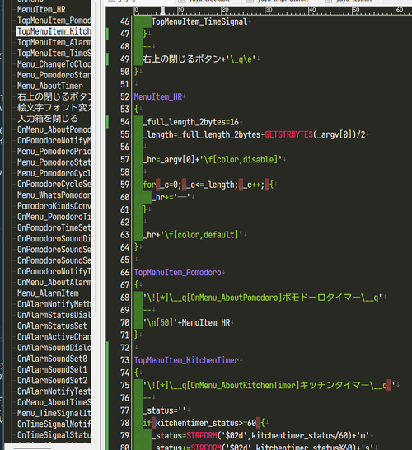Select OnTimeSignalNotif outline entry
The image size is (412, 450).
pyautogui.click(x=54, y=424)
